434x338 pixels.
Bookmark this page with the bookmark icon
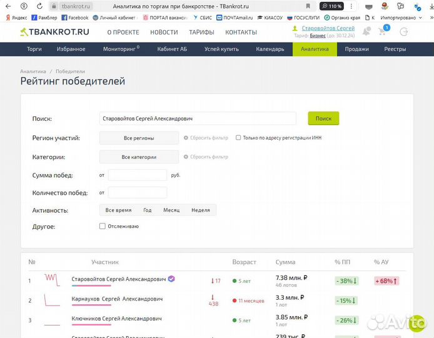click(x=308, y=6)
